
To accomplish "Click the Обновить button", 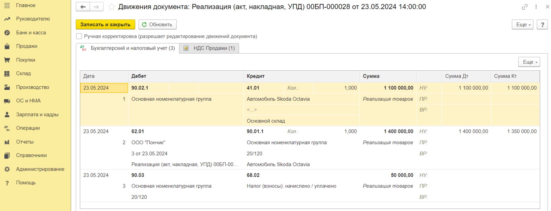I will (x=157, y=25).
